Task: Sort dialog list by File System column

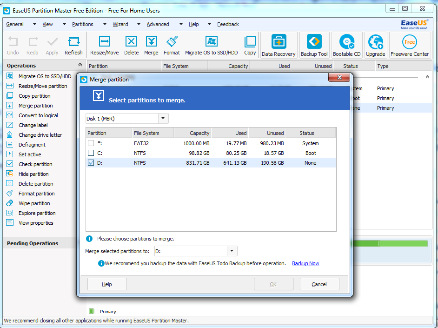Action: (153, 133)
